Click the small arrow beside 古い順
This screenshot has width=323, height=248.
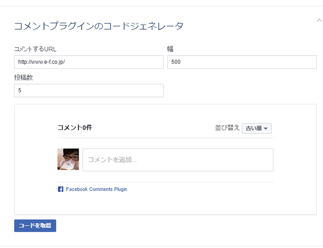pyautogui.click(x=266, y=129)
